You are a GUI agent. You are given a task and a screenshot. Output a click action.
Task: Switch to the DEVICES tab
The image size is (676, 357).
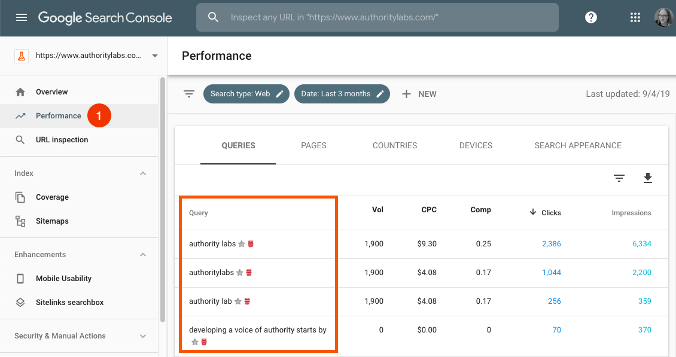coord(476,146)
